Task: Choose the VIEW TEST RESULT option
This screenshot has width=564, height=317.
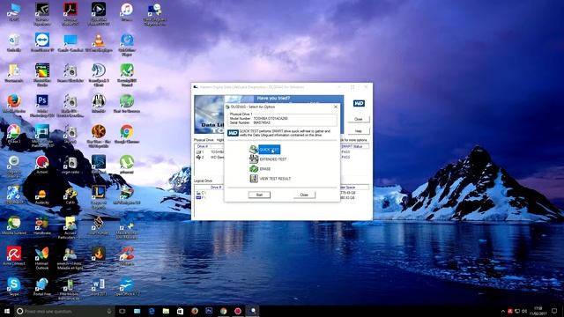Action: (x=271, y=179)
